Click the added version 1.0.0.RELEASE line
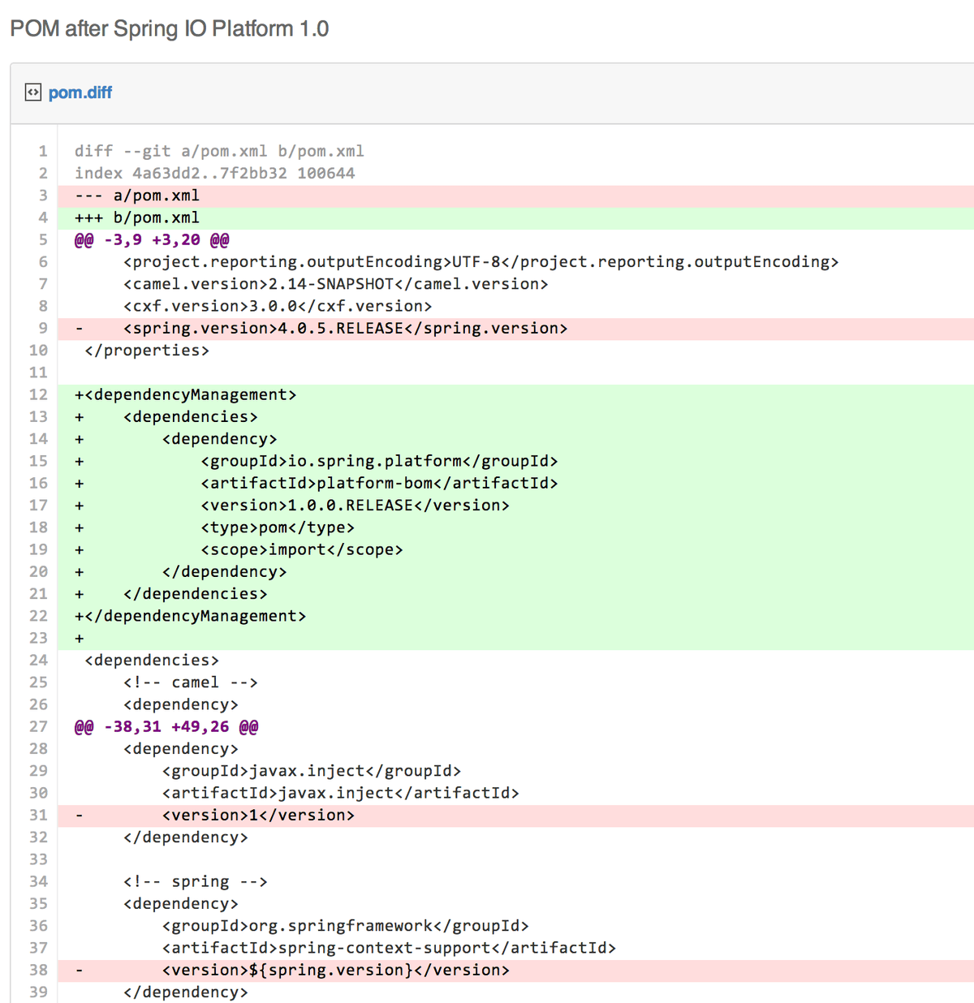974x1003 pixels. (x=355, y=506)
